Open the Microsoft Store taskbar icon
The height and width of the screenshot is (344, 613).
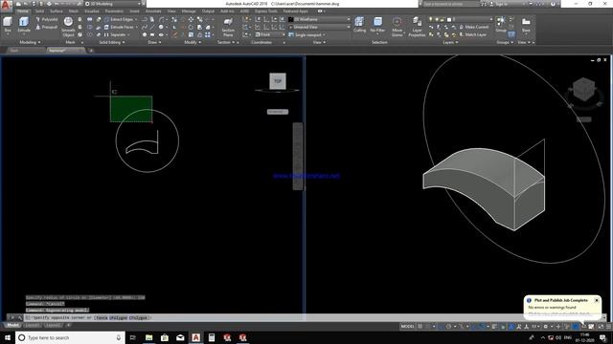click(x=165, y=337)
